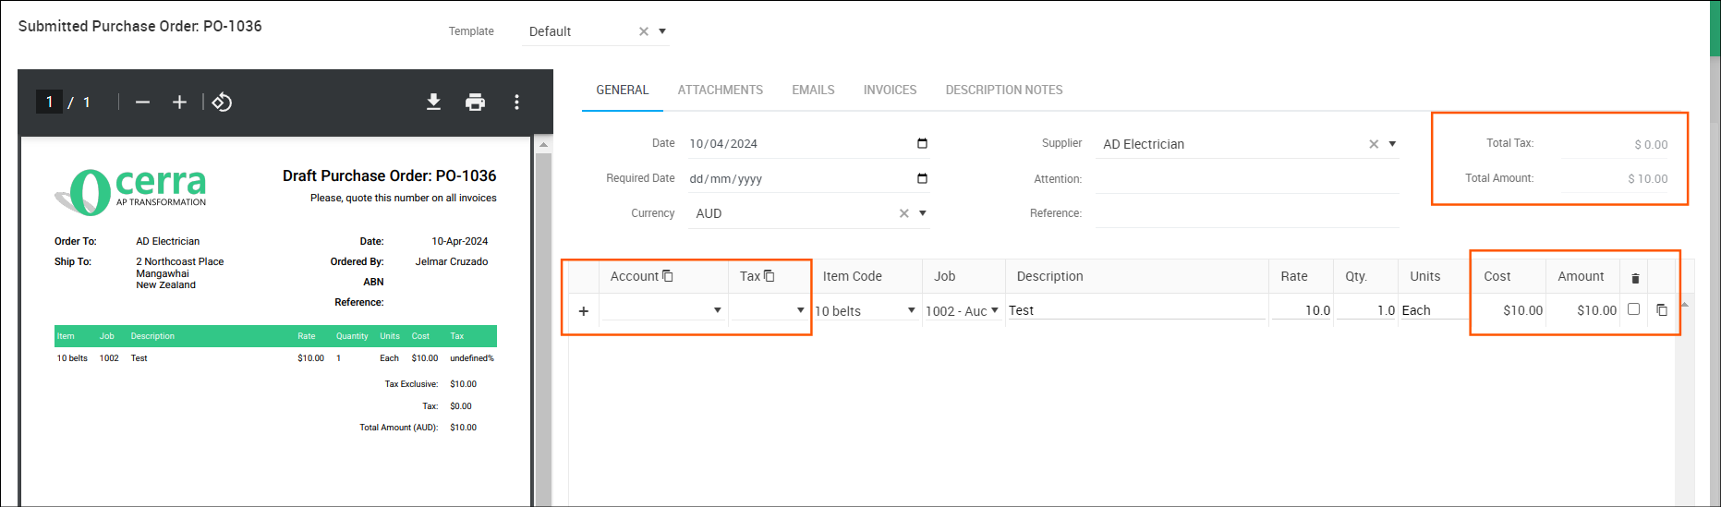
Task: Expand the Supplier dropdown
Action: 1392,144
